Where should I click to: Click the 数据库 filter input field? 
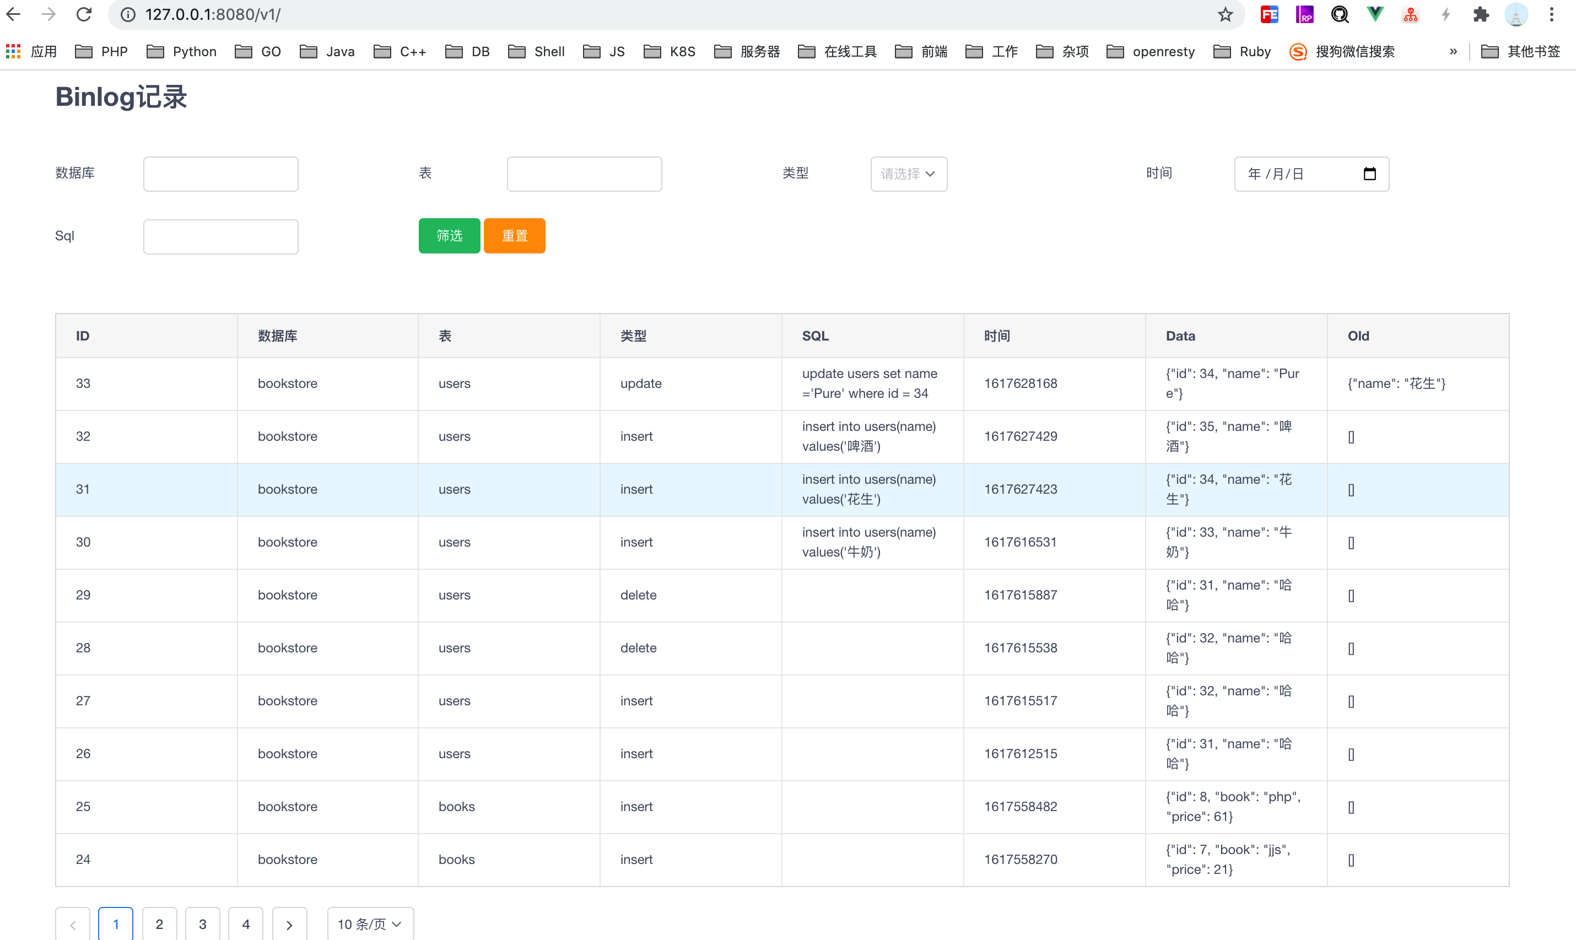click(x=220, y=174)
